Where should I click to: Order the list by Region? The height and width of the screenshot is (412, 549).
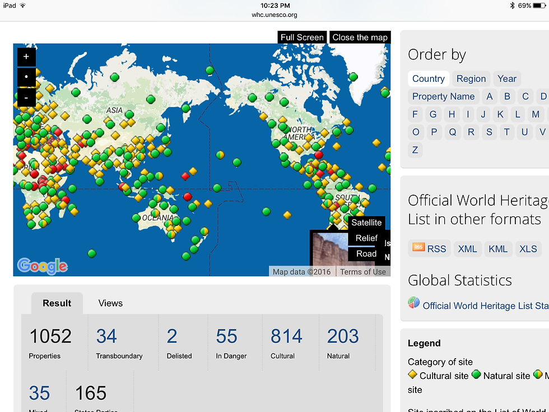[x=471, y=78]
